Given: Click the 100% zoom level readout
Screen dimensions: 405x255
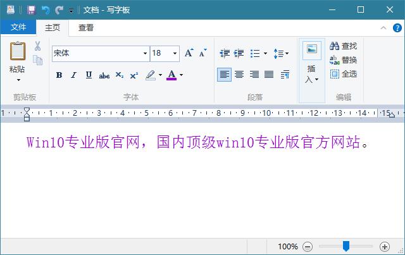Looking at the screenshot, I should pyautogui.click(x=288, y=247).
